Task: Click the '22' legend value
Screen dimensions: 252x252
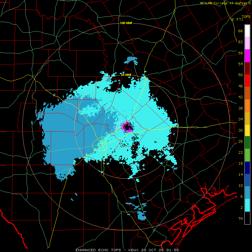Action: (241, 152)
